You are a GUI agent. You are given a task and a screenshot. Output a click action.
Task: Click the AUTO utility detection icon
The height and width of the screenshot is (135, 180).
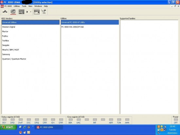pyautogui.click(x=22, y=12)
